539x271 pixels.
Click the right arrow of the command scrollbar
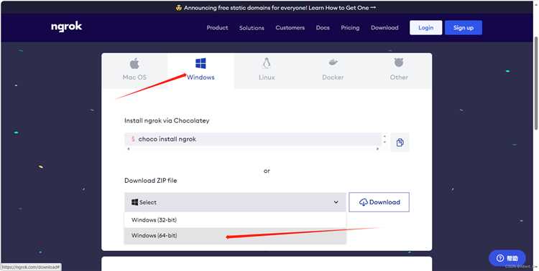[x=377, y=149]
